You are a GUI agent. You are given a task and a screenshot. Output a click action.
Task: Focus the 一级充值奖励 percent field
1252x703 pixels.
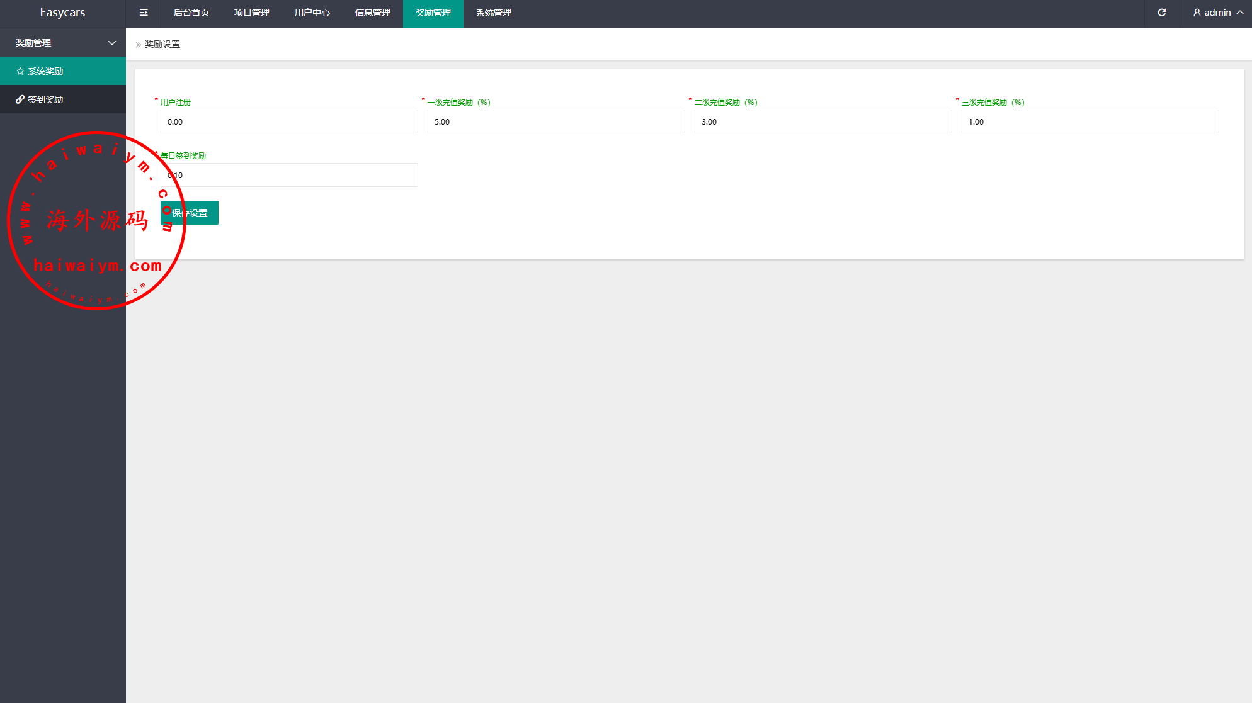coord(556,121)
